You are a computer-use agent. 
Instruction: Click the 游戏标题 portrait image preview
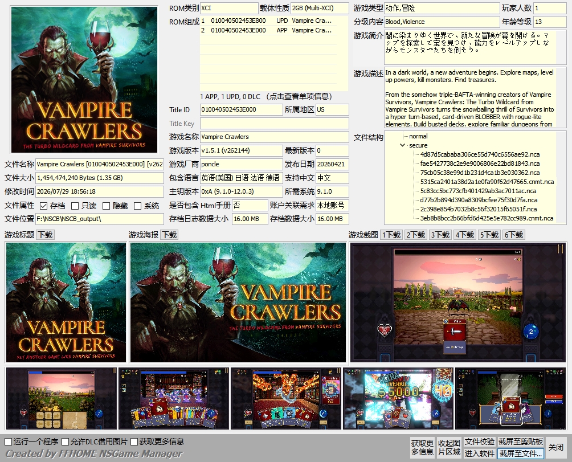pyautogui.click(x=66, y=302)
